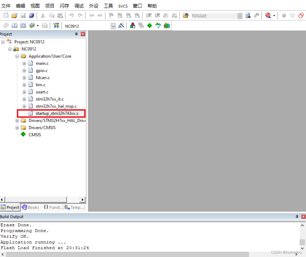Switch to the Books tab
Screen dimensions: 306x257
tap(31, 207)
